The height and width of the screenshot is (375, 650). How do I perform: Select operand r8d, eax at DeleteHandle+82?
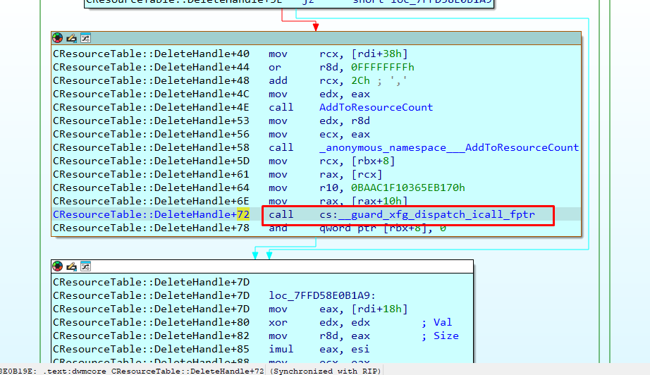coord(345,336)
